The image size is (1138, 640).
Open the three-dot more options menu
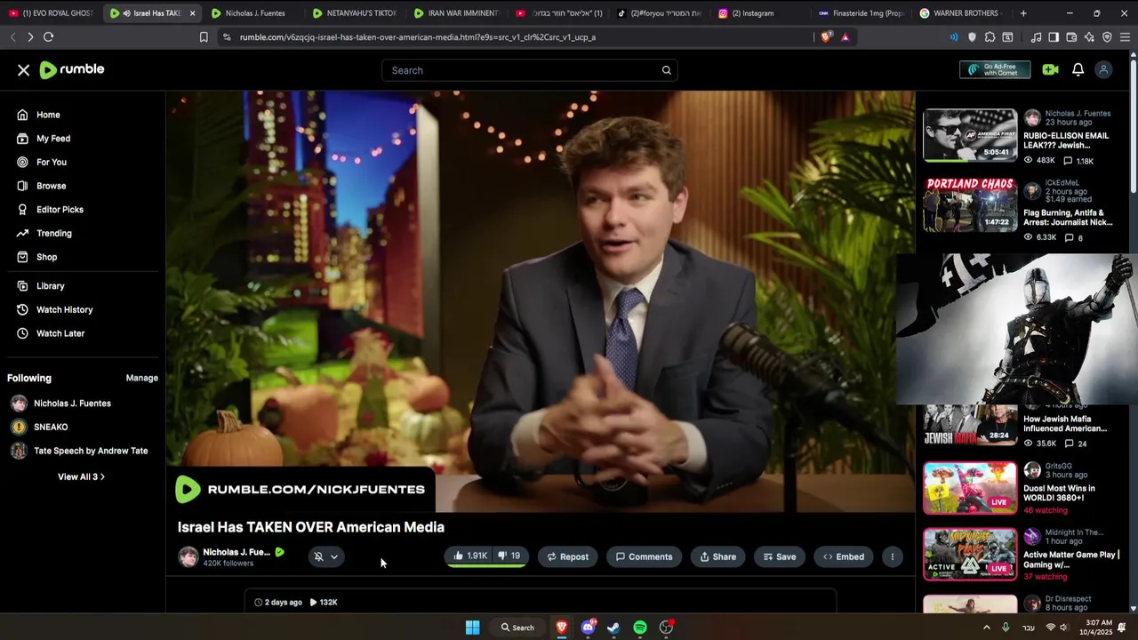pyautogui.click(x=893, y=556)
